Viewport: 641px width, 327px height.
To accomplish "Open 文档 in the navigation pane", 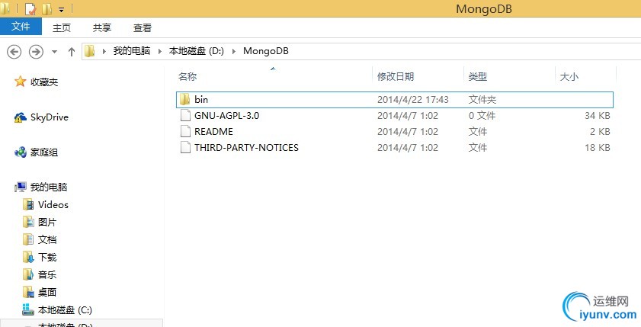I will tap(47, 239).
